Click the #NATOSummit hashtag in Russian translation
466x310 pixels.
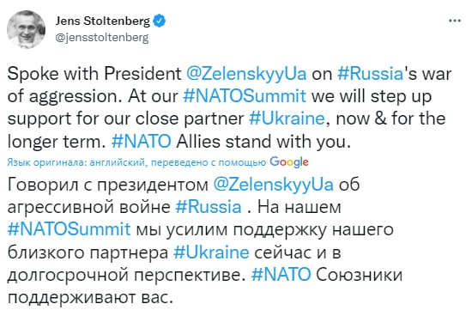tap(69, 229)
